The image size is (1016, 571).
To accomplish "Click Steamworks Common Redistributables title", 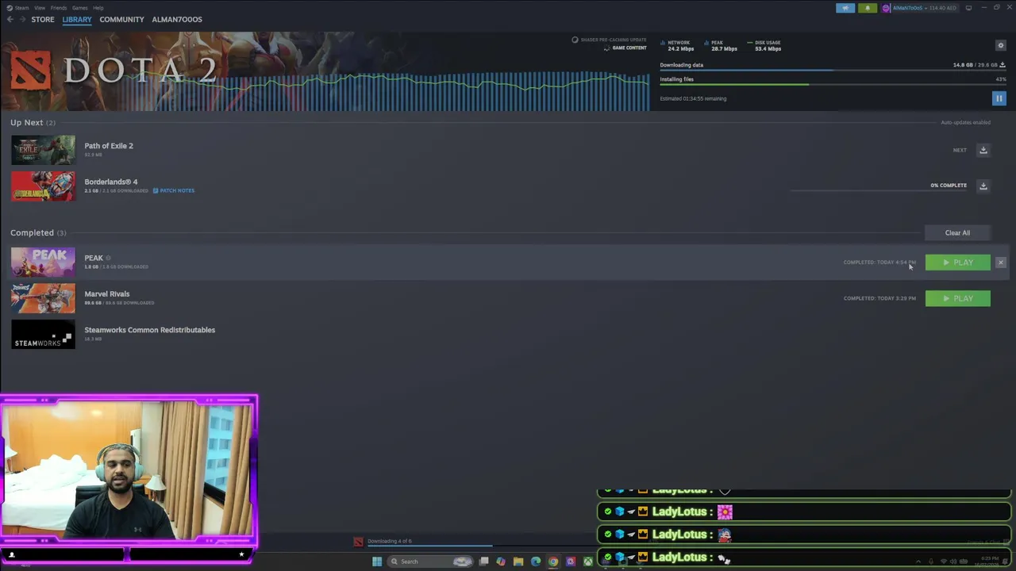I will 150,330.
